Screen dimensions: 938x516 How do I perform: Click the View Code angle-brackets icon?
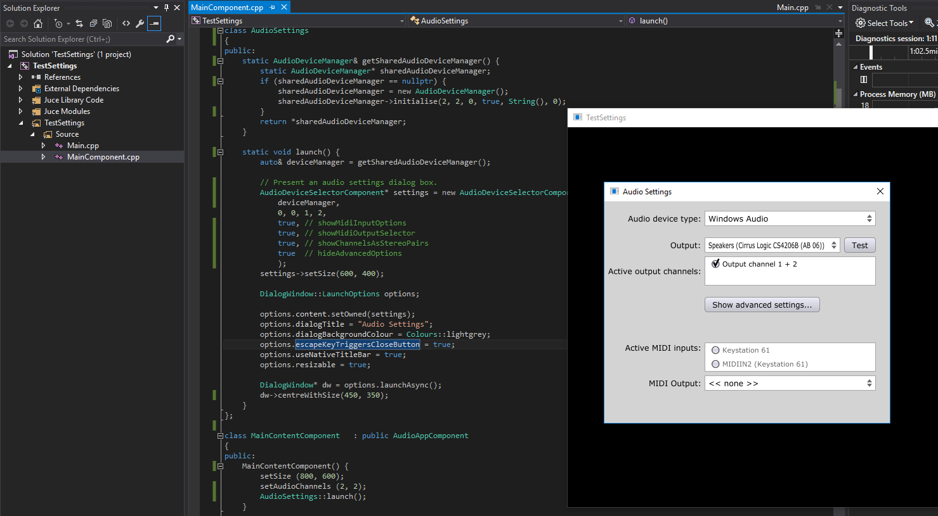[126, 23]
